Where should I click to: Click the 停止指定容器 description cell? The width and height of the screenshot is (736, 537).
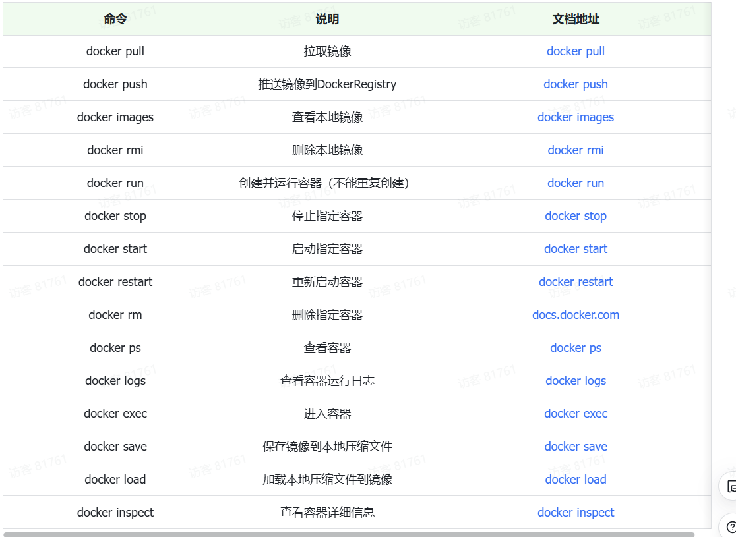coord(327,215)
